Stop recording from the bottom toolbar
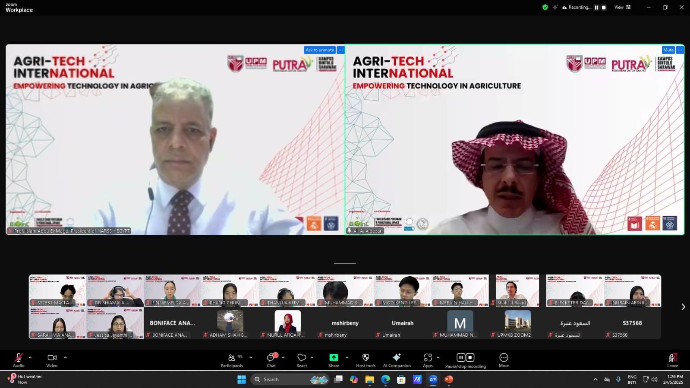 (x=470, y=357)
